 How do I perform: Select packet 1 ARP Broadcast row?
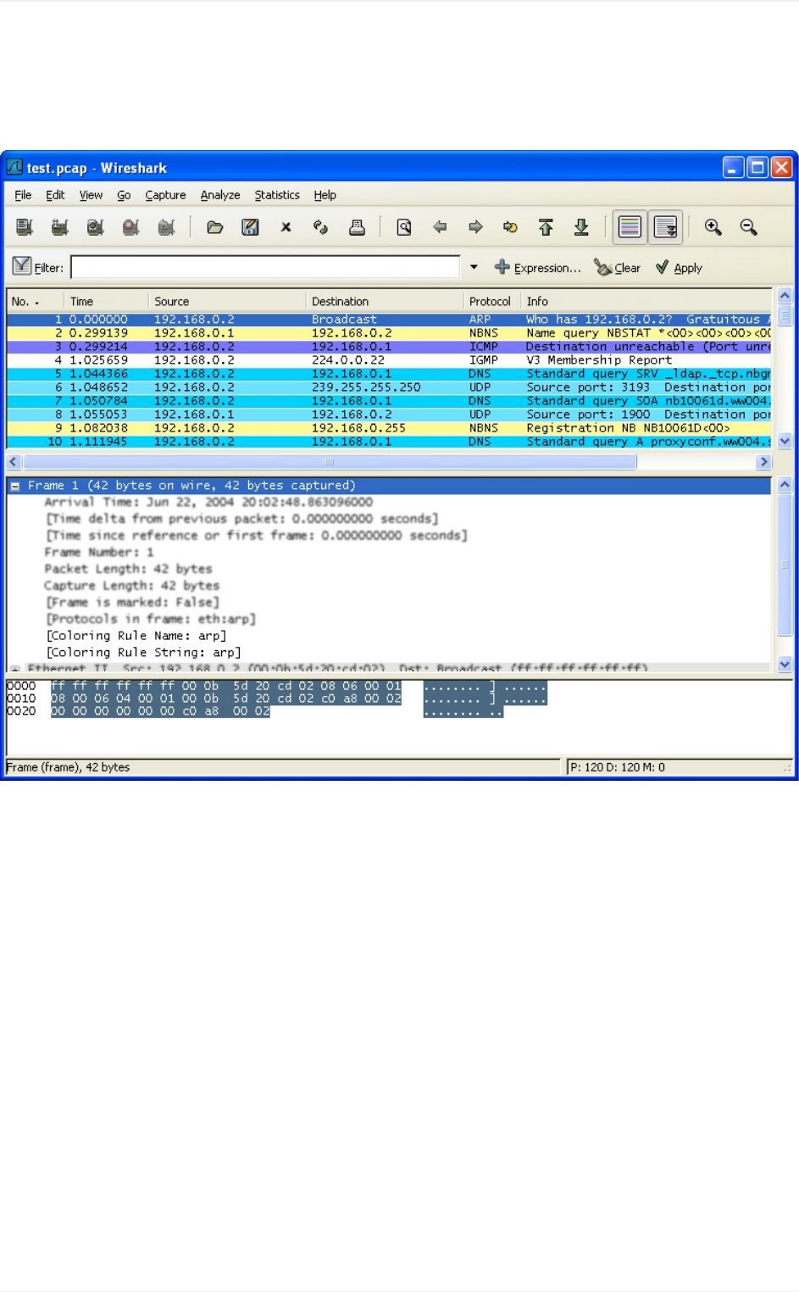(x=389, y=320)
